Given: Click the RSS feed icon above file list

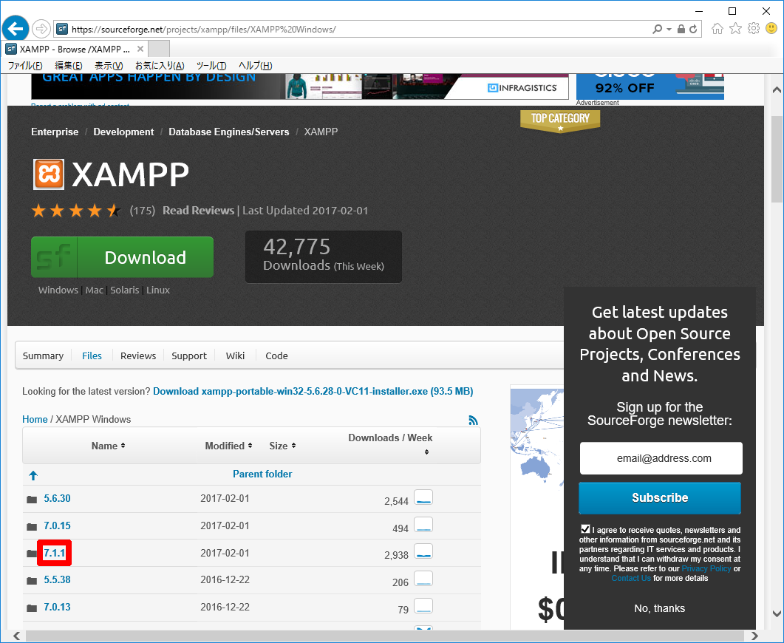Looking at the screenshot, I should pyautogui.click(x=473, y=420).
